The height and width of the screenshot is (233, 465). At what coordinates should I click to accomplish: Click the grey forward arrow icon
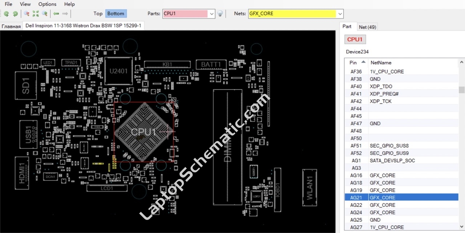[65, 14]
